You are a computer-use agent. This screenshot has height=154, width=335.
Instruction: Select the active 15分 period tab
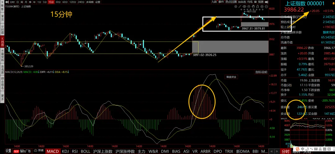click(51, 2)
